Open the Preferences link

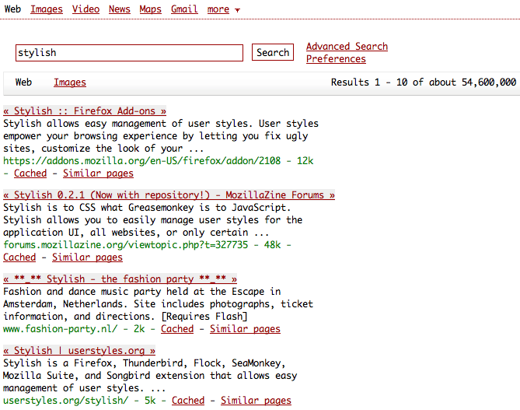point(336,59)
